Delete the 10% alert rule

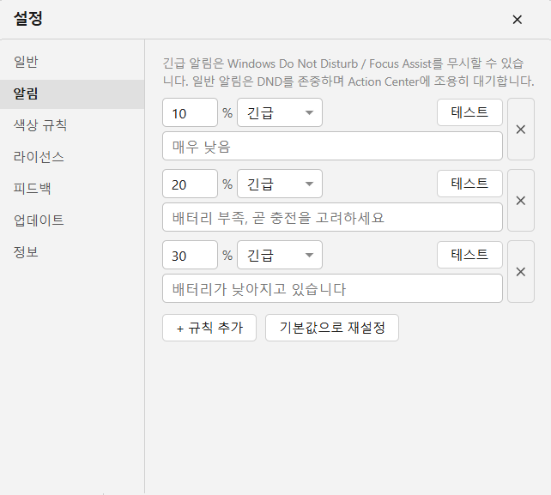coord(521,130)
